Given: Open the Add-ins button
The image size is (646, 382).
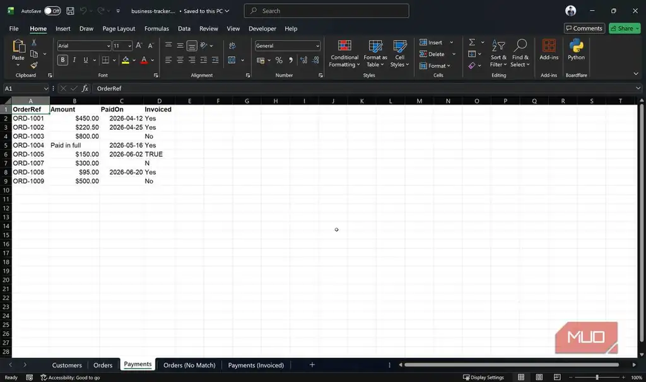Looking at the screenshot, I should tap(549, 50).
